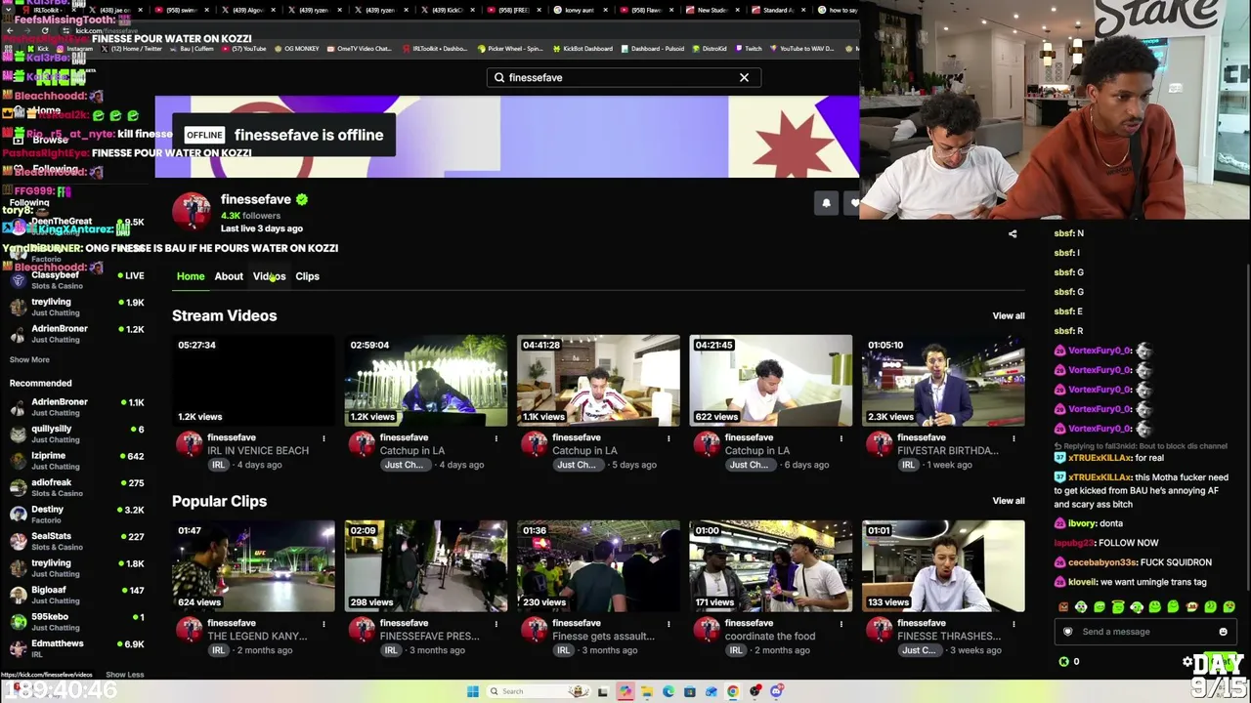
Task: Open the emoji picker in chat box
Action: click(1223, 632)
